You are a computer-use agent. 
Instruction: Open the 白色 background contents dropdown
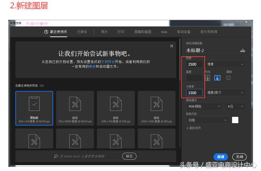(207, 120)
